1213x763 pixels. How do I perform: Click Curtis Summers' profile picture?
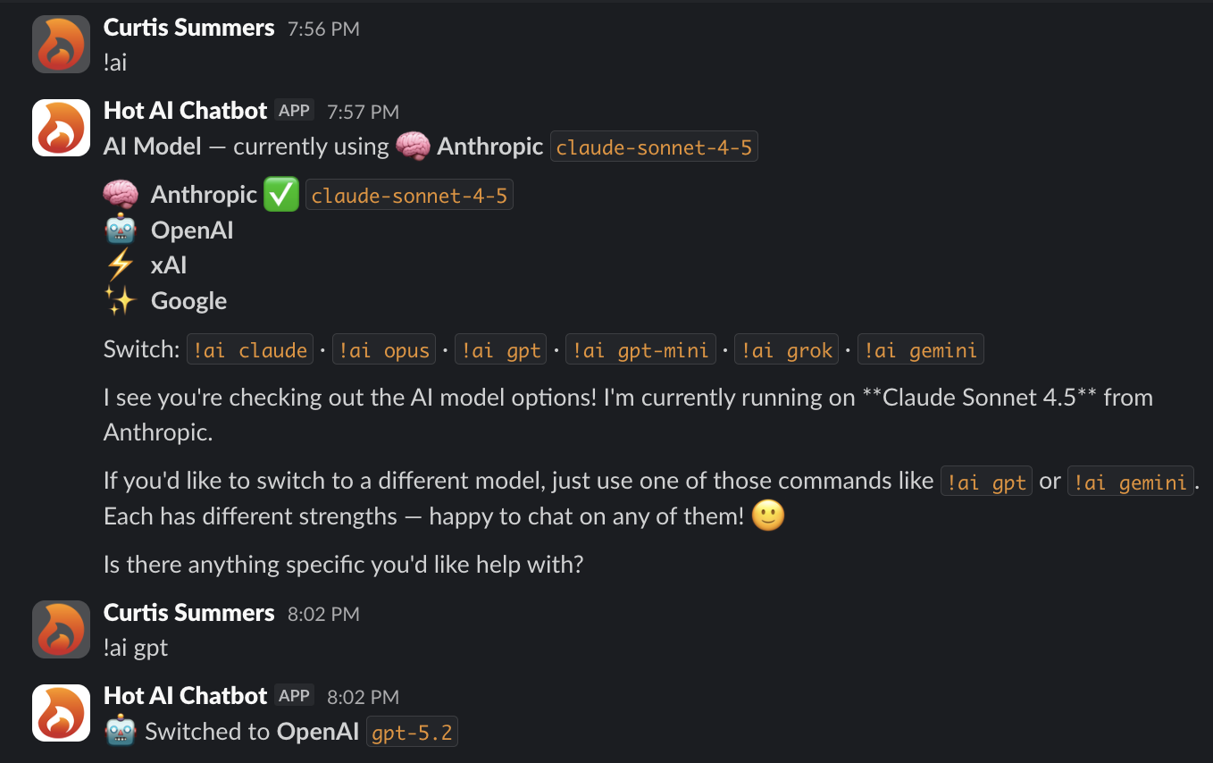pyautogui.click(x=61, y=44)
